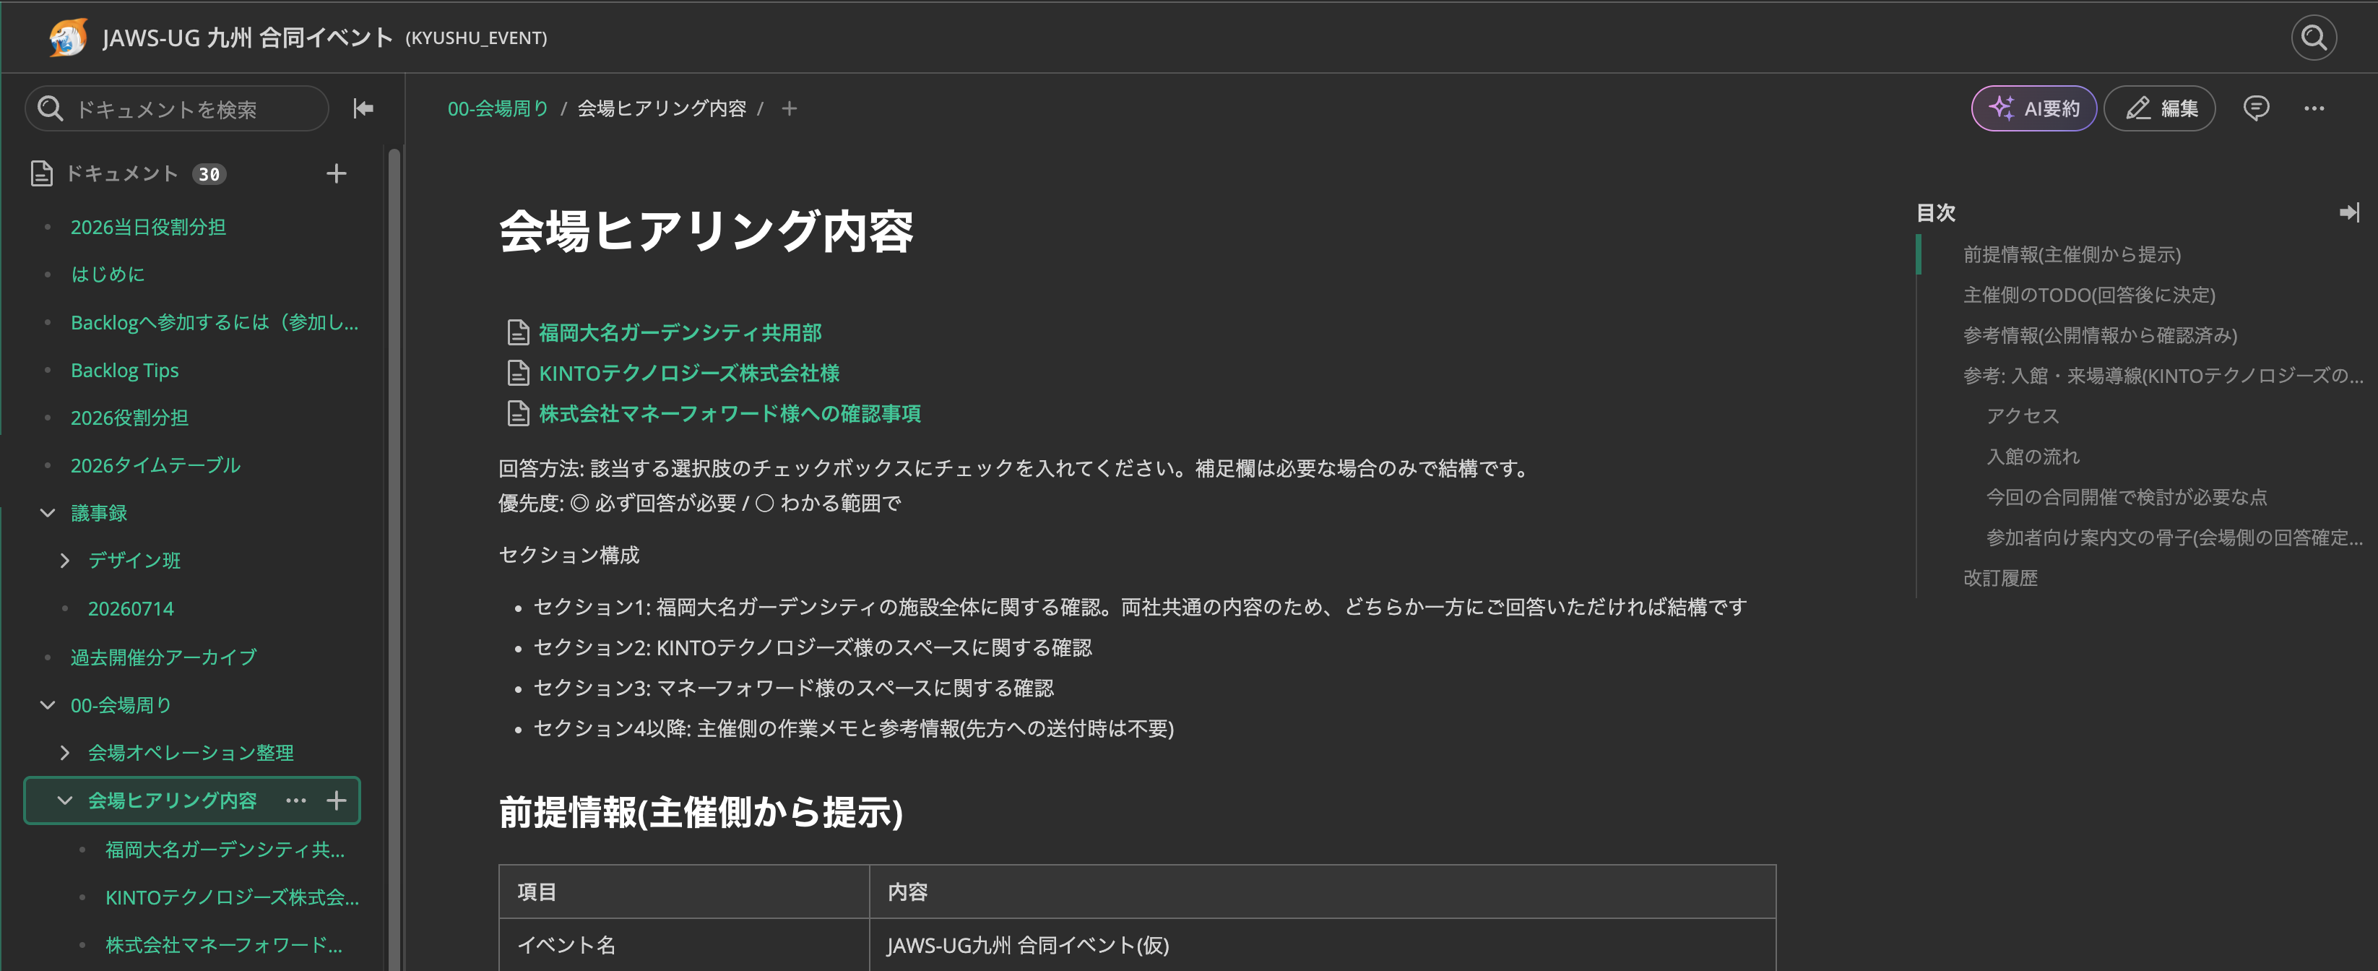Jump to 改訂履歴 in the contents

tap(2000, 578)
